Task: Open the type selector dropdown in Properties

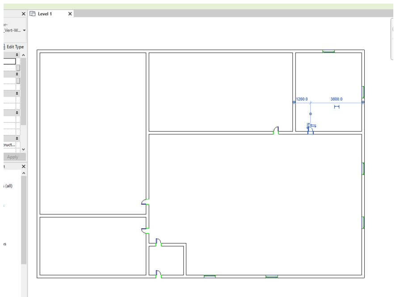Action: click(x=25, y=30)
